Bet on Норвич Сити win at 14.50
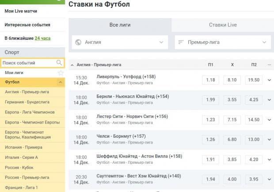The height and width of the screenshot is (192, 274). pos(254,120)
